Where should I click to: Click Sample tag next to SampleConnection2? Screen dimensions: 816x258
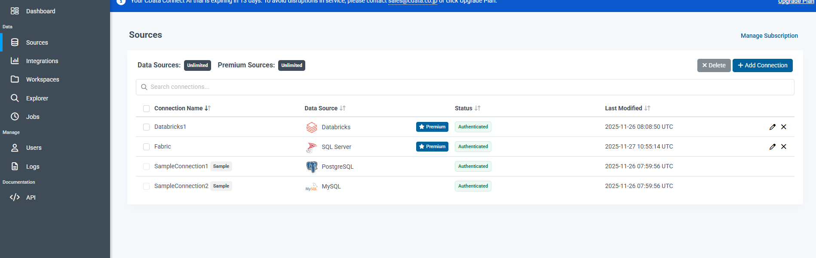click(221, 186)
